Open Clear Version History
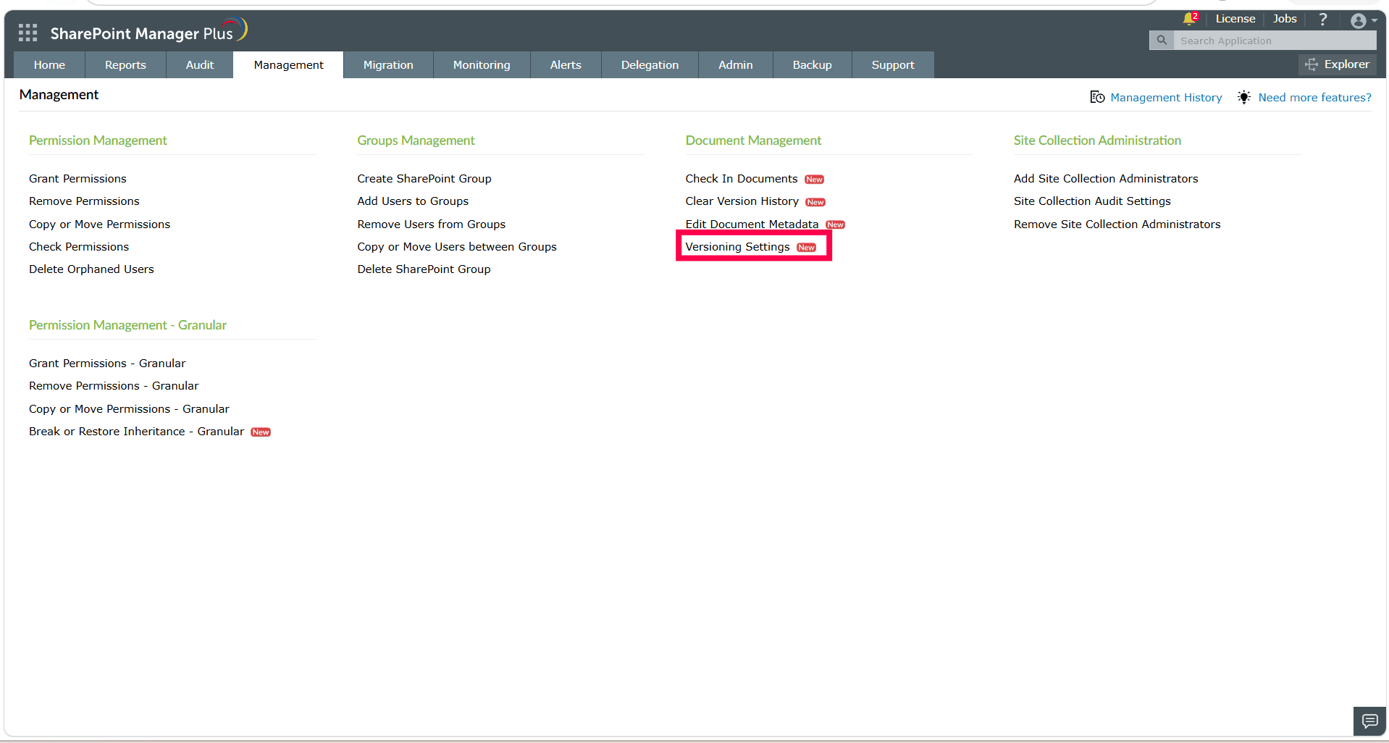 coord(742,201)
